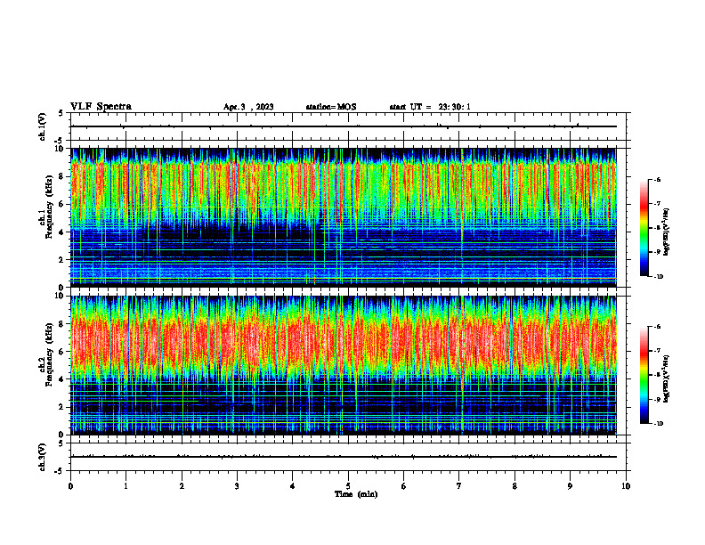The height and width of the screenshot is (545, 705).
Task: Click time axis tick label "9"
Action: point(570,486)
